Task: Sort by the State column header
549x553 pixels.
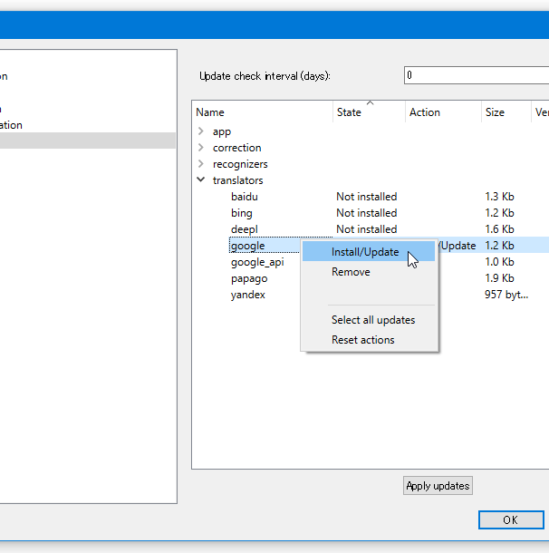Action: coord(369,112)
